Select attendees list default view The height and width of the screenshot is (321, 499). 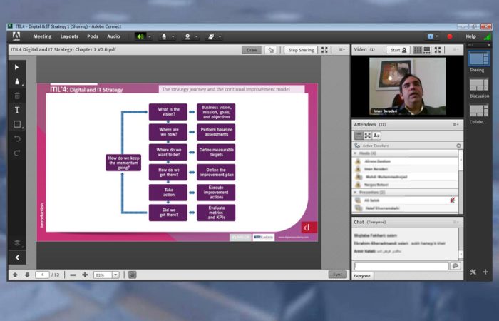pyautogui.click(x=359, y=136)
